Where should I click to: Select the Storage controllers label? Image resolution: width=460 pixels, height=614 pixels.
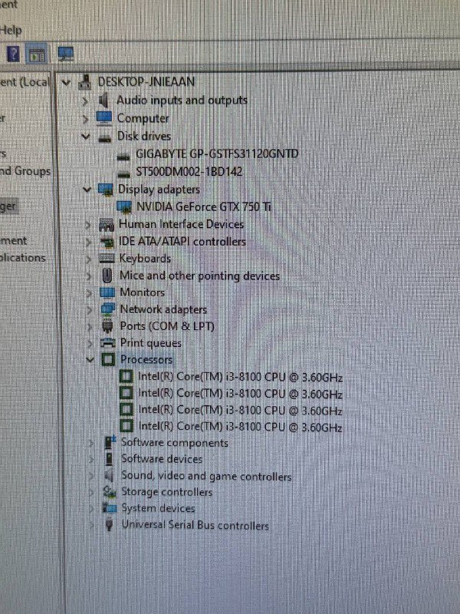click(x=166, y=492)
